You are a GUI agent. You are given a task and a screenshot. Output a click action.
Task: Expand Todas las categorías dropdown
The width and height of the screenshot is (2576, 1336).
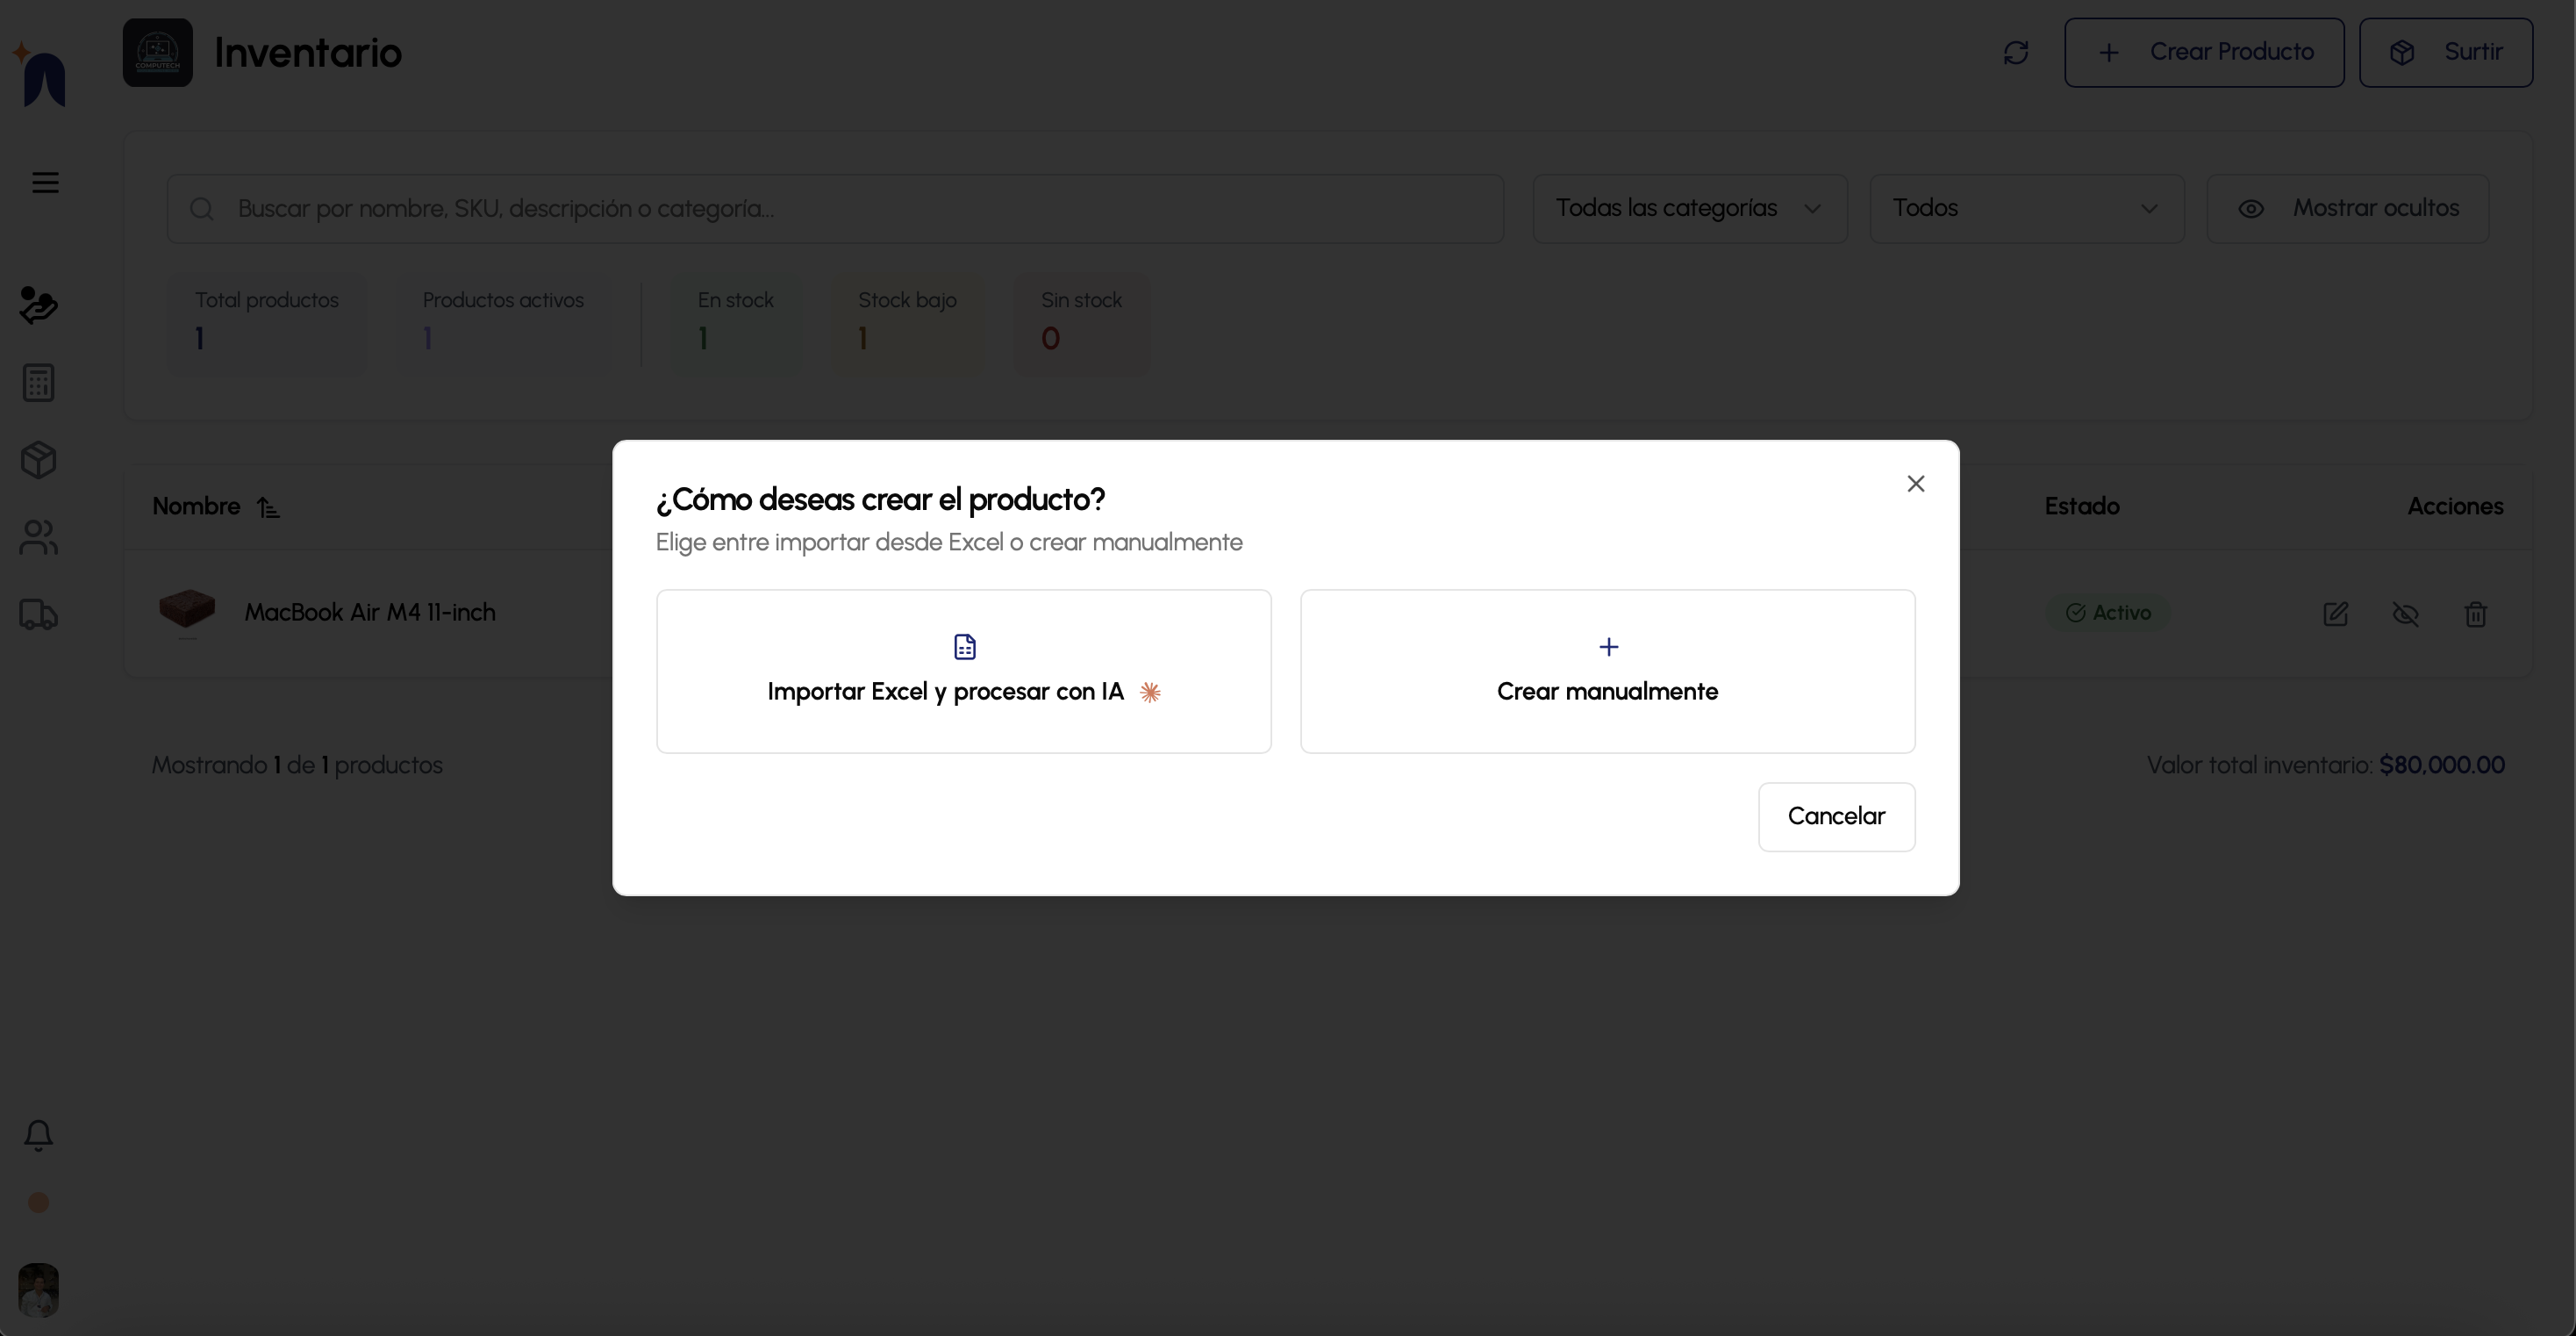(x=1689, y=208)
